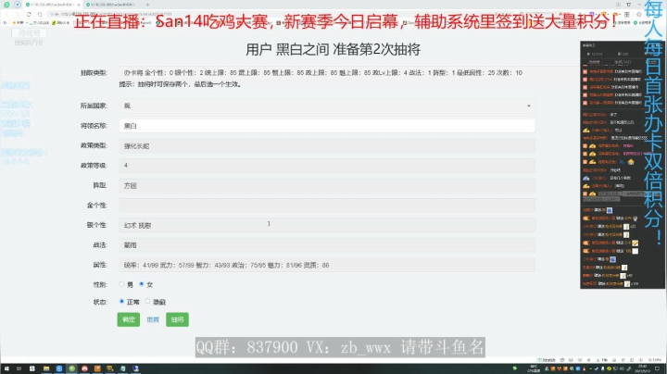Click the 政策等级 field showing 4
Screen dimensions: 667x374
coord(327,166)
